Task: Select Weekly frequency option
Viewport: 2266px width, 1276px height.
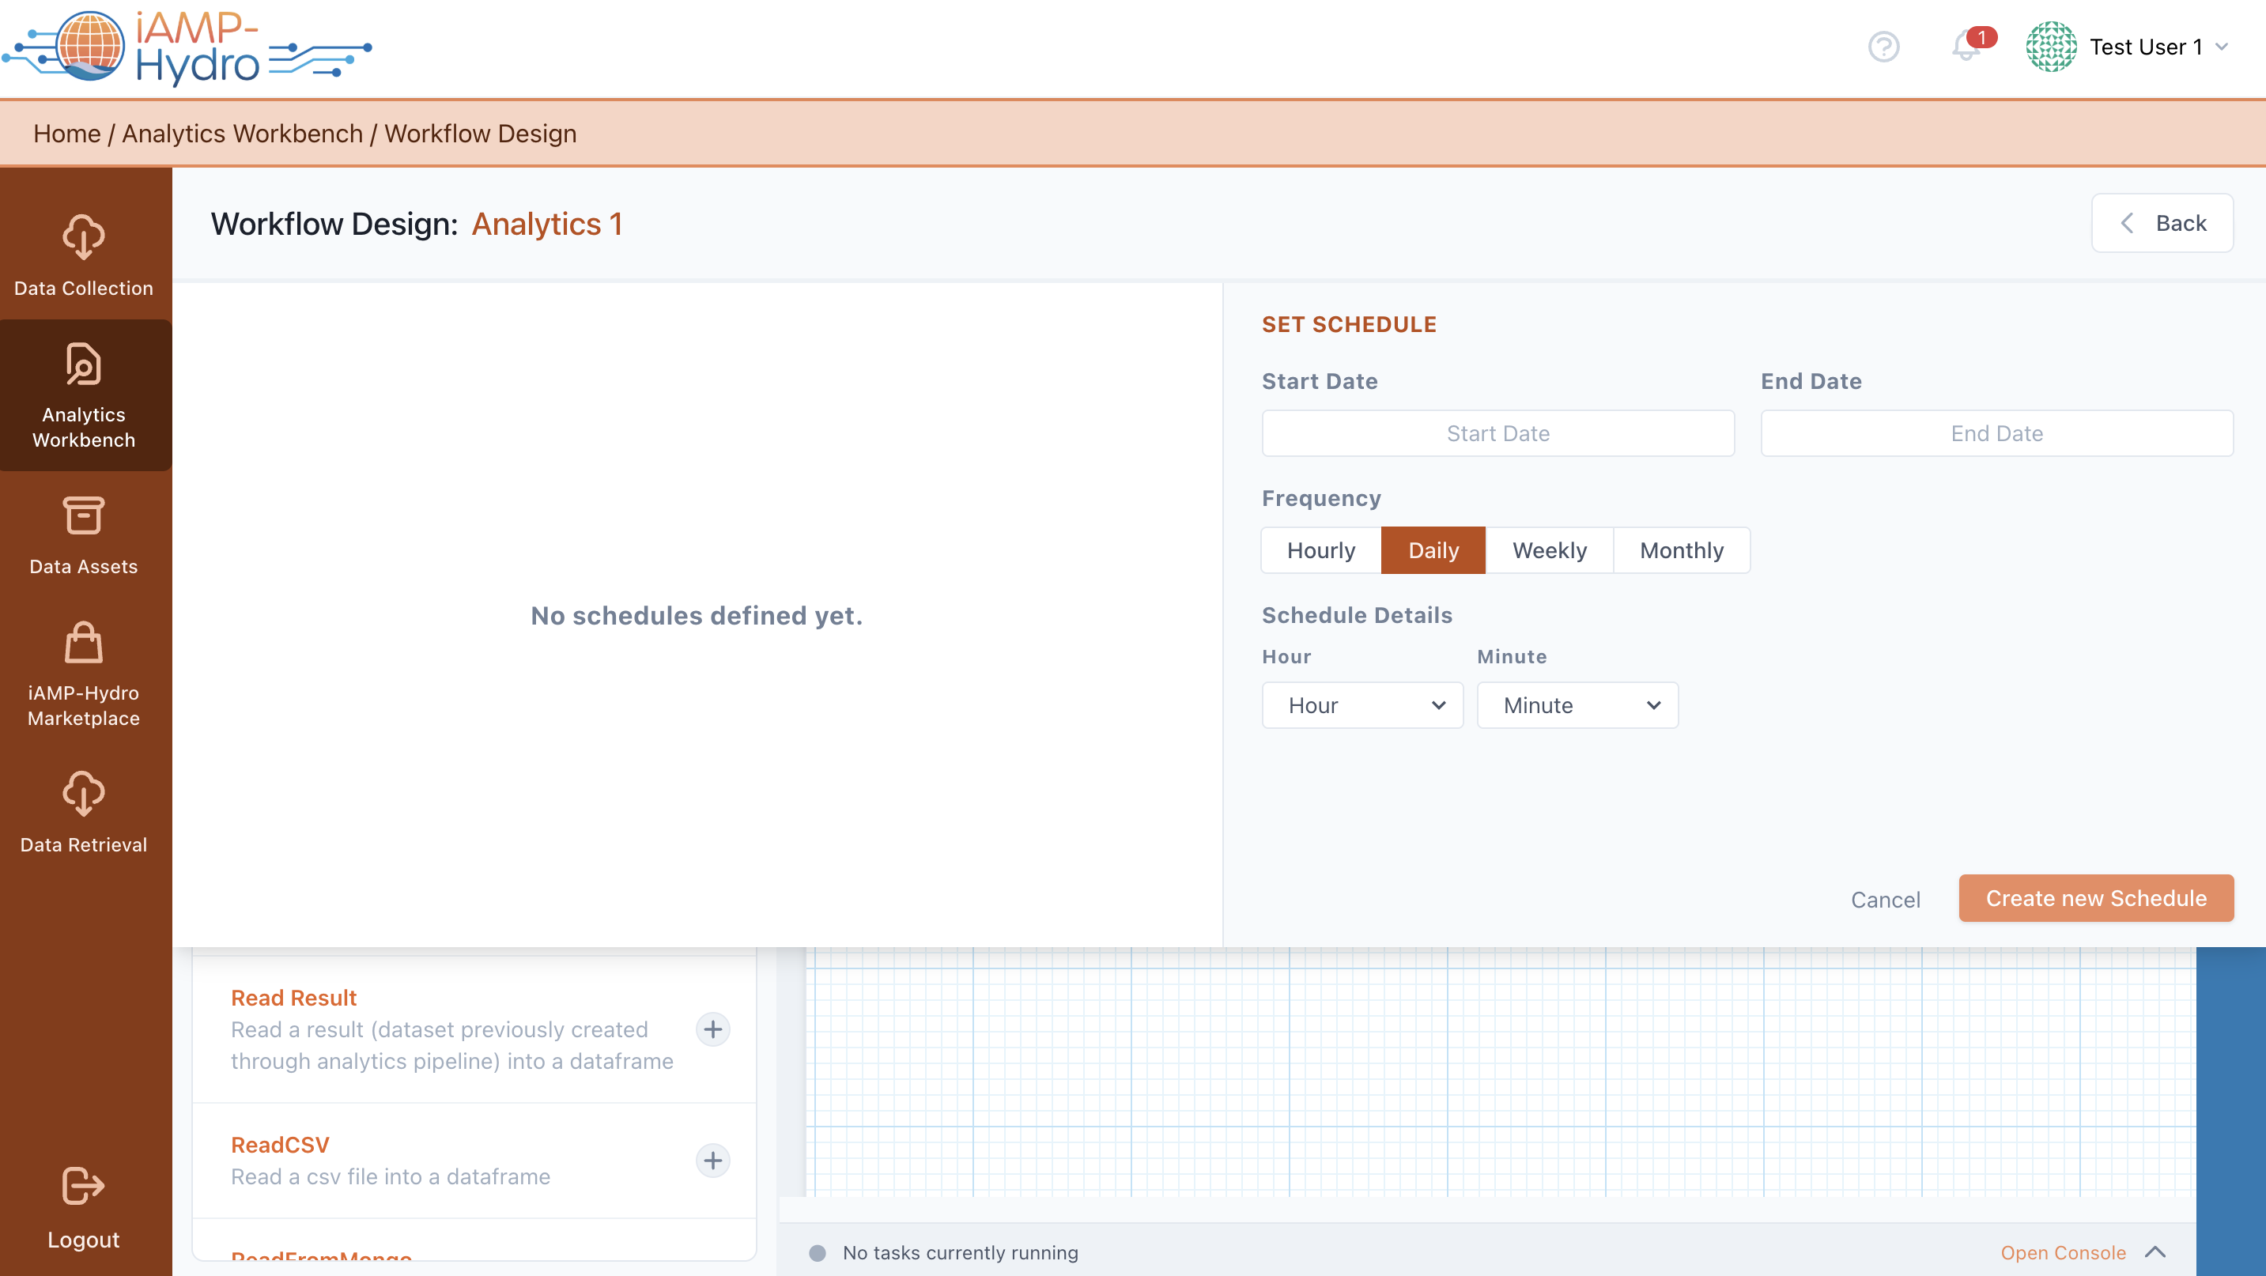Action: (x=1549, y=550)
